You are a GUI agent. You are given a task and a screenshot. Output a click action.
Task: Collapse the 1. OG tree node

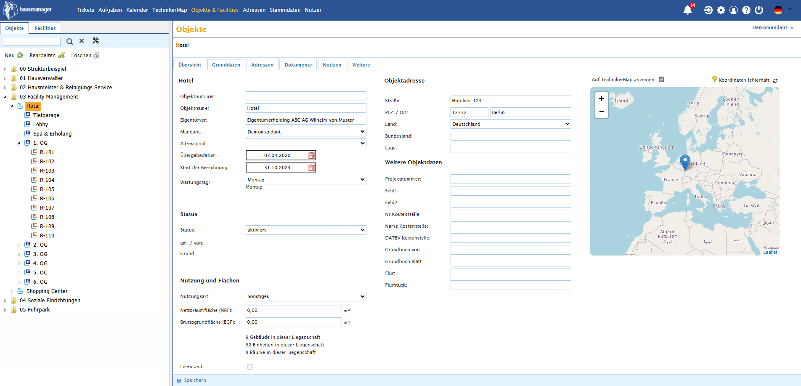(x=19, y=143)
